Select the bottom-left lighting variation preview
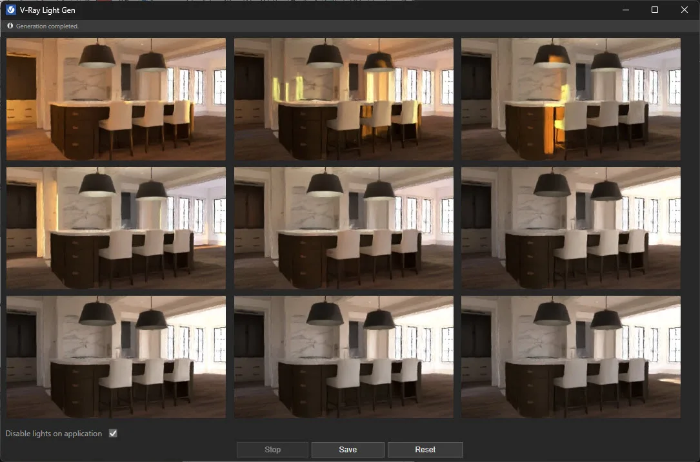This screenshot has height=462, width=700. click(115, 356)
